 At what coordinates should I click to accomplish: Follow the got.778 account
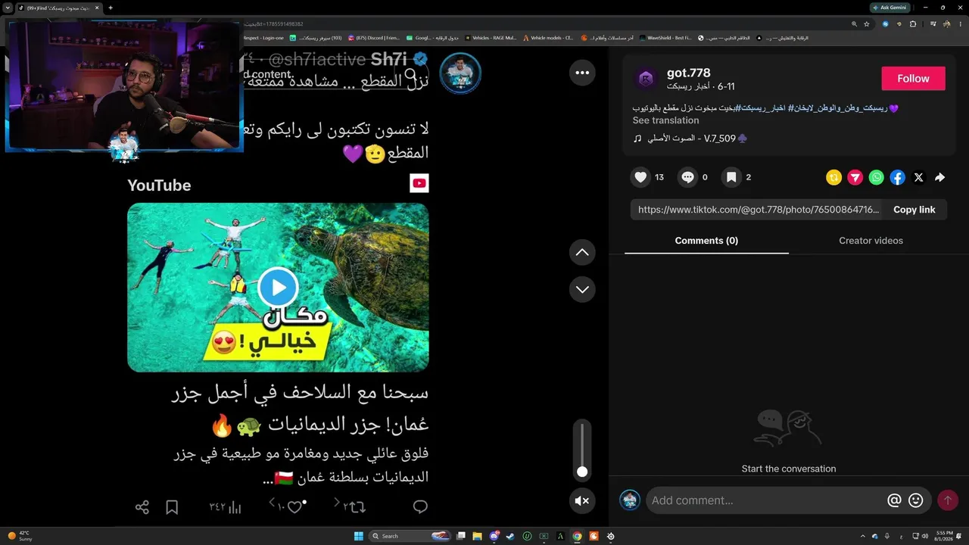click(913, 79)
